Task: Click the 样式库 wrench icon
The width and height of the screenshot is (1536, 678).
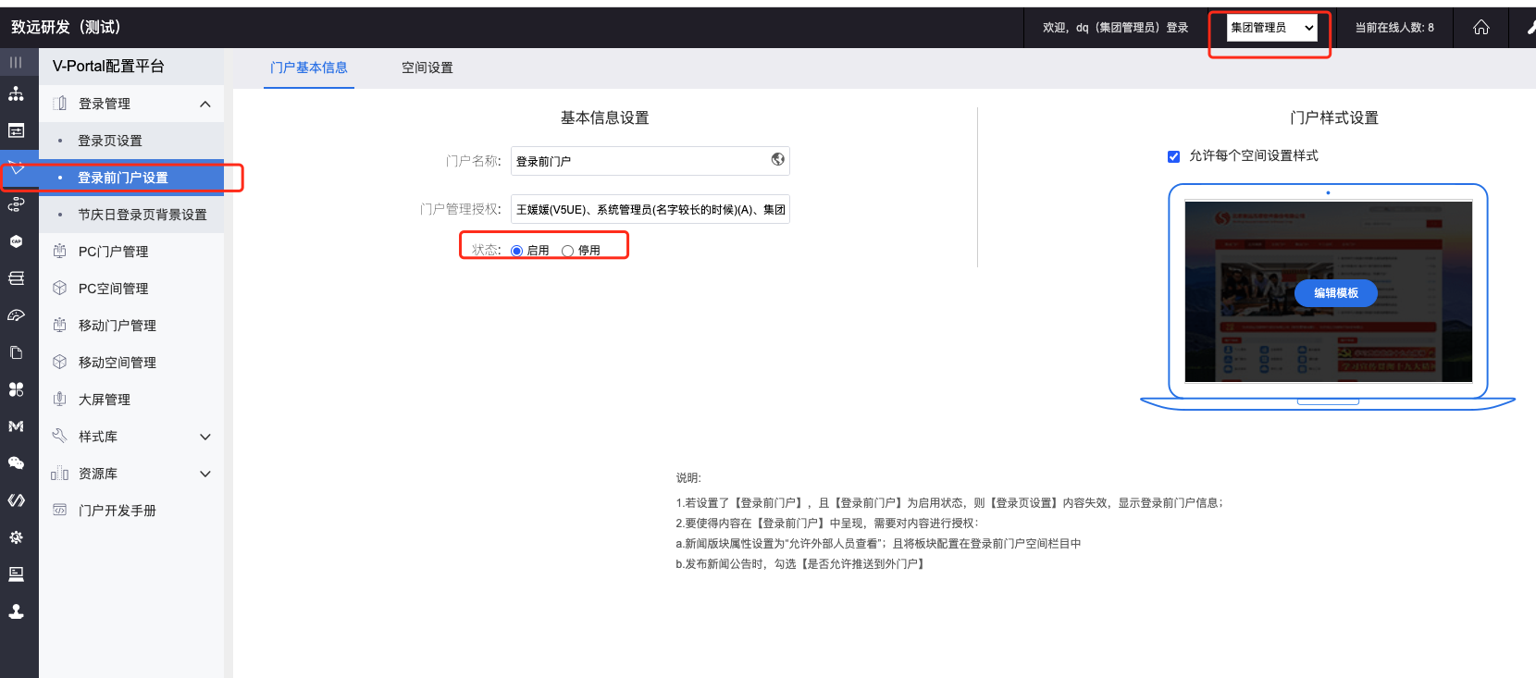Action: tap(60, 436)
